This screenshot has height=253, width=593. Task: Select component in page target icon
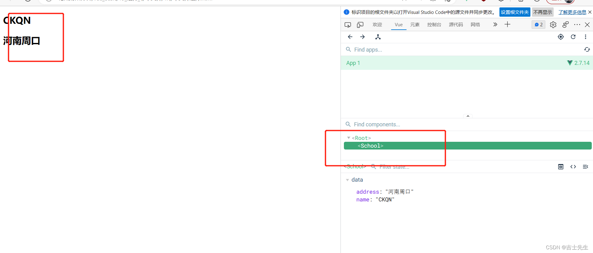561,37
